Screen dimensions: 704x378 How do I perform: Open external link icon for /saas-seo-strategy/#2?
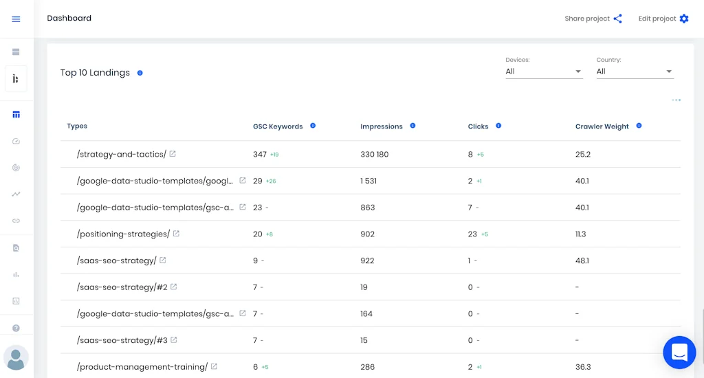pos(174,287)
